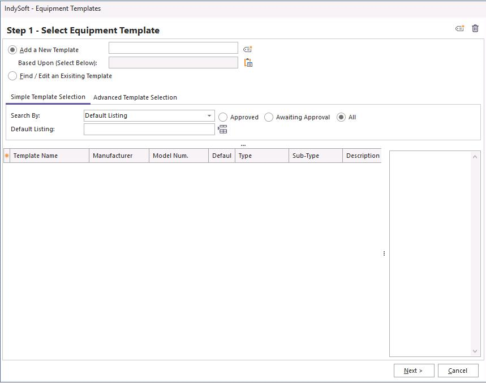Select Add a New Template radio button
Viewport: 486px width, 383px height.
[x=12, y=50]
